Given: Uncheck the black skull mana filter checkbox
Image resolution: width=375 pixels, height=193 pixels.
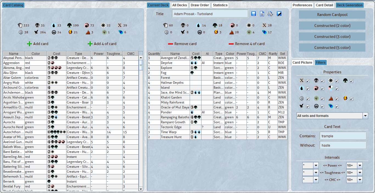Looking at the screenshot, I should tap(322, 81).
